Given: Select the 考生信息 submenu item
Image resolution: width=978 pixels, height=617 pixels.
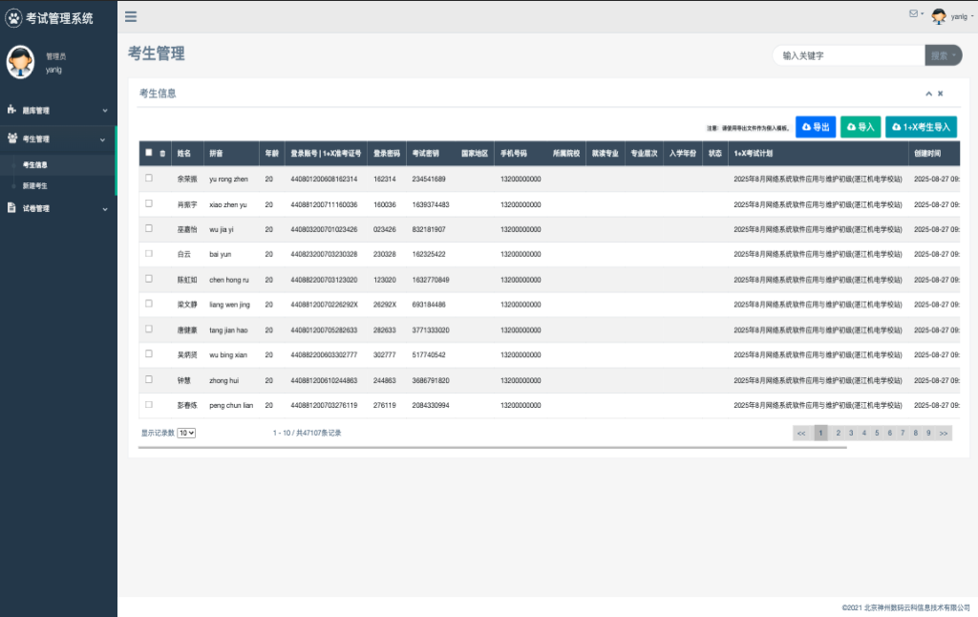Looking at the screenshot, I should pos(35,165).
